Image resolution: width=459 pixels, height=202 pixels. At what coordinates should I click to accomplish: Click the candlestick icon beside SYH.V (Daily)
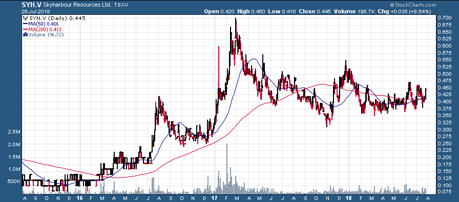(x=26, y=18)
